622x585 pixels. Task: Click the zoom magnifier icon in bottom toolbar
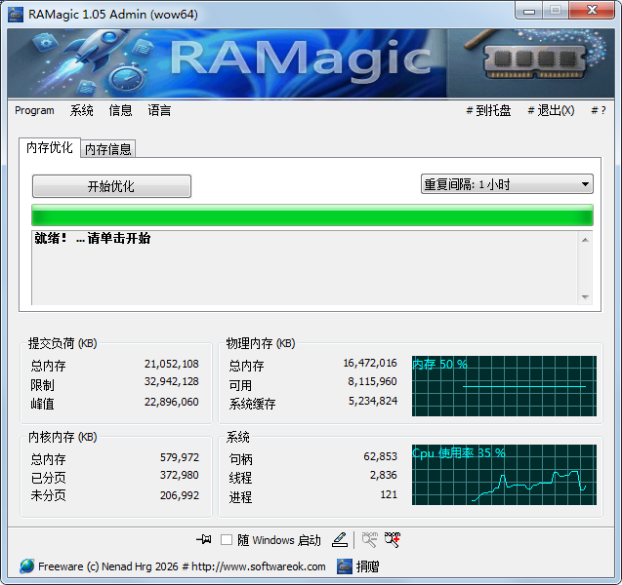(x=369, y=539)
